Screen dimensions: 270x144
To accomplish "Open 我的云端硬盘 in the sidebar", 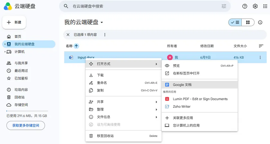I will (29, 44).
